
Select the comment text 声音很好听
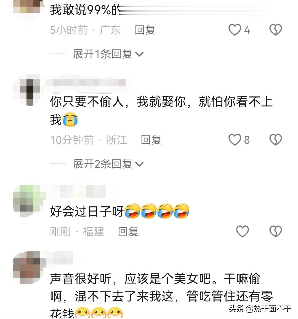click(x=81, y=279)
